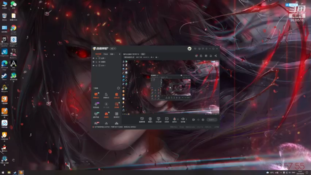This screenshot has height=175, width=311.
Task: Click the share icon in streaming app header
Action: click(216, 56)
